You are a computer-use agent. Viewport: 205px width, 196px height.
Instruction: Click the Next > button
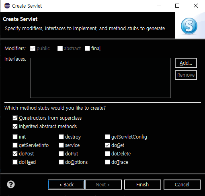click(x=103, y=185)
